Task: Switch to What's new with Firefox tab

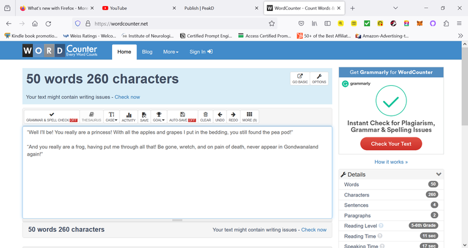Action: pyautogui.click(x=57, y=9)
